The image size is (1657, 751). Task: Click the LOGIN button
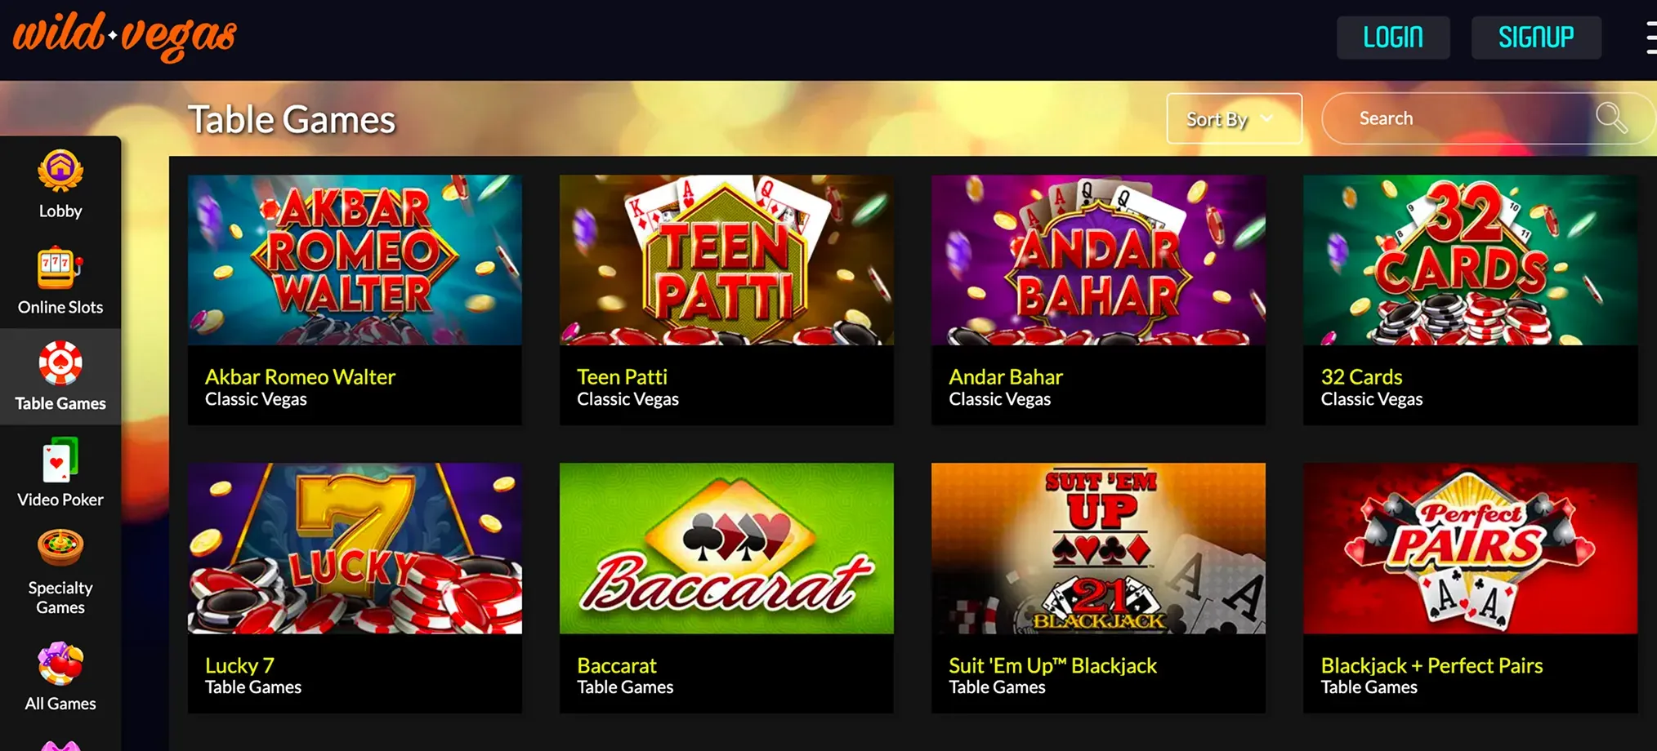pyautogui.click(x=1393, y=38)
